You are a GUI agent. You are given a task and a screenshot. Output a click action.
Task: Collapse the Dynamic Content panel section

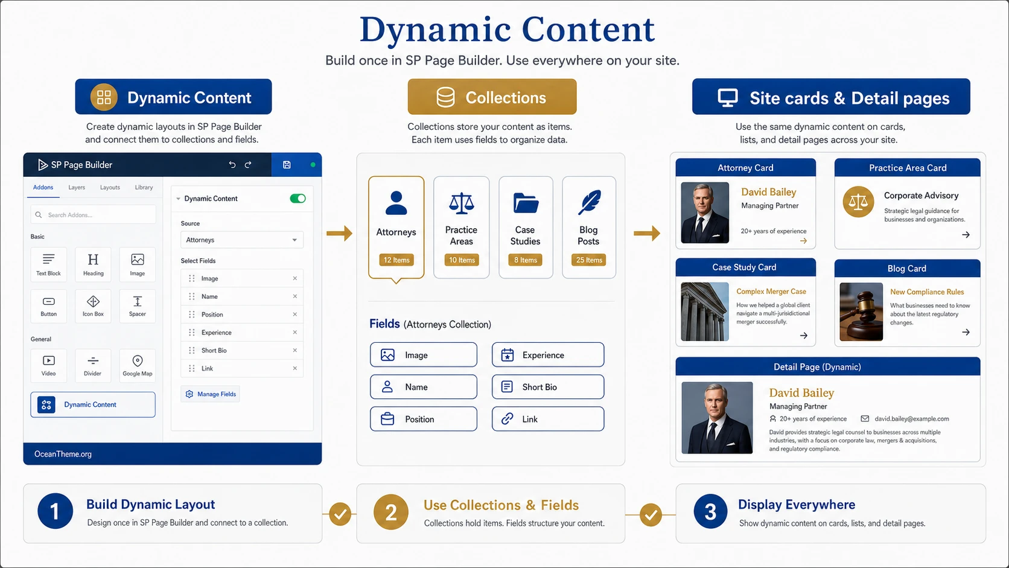178,199
